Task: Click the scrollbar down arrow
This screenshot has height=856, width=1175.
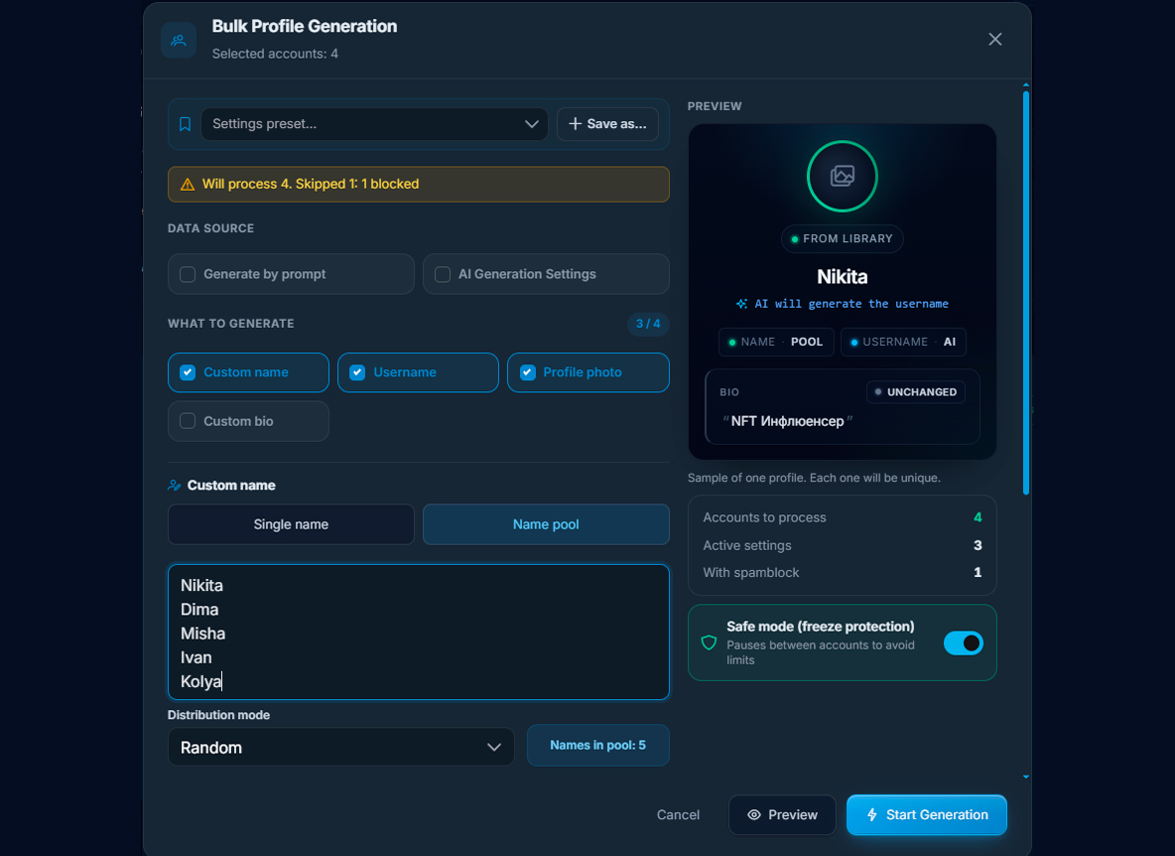Action: coord(1026,778)
